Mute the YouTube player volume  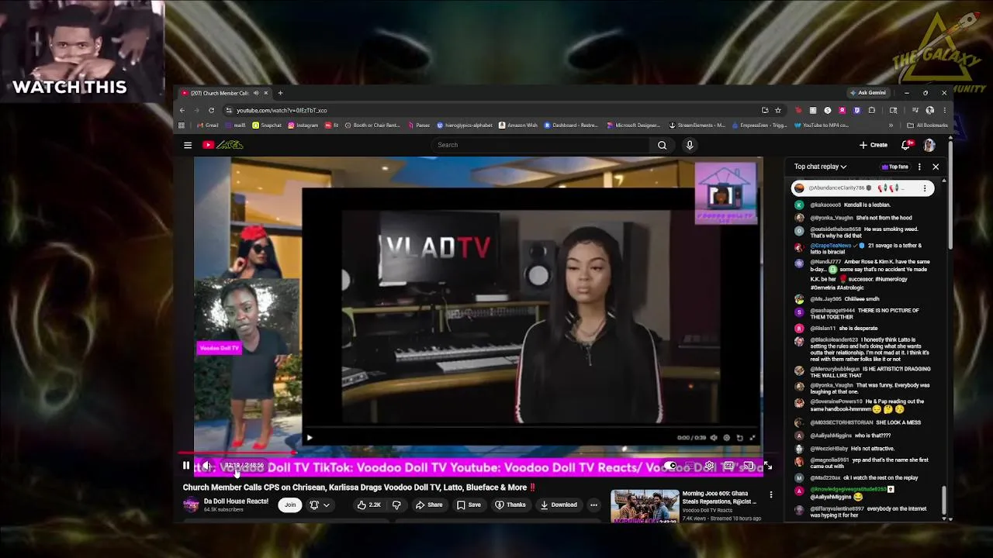pos(206,466)
